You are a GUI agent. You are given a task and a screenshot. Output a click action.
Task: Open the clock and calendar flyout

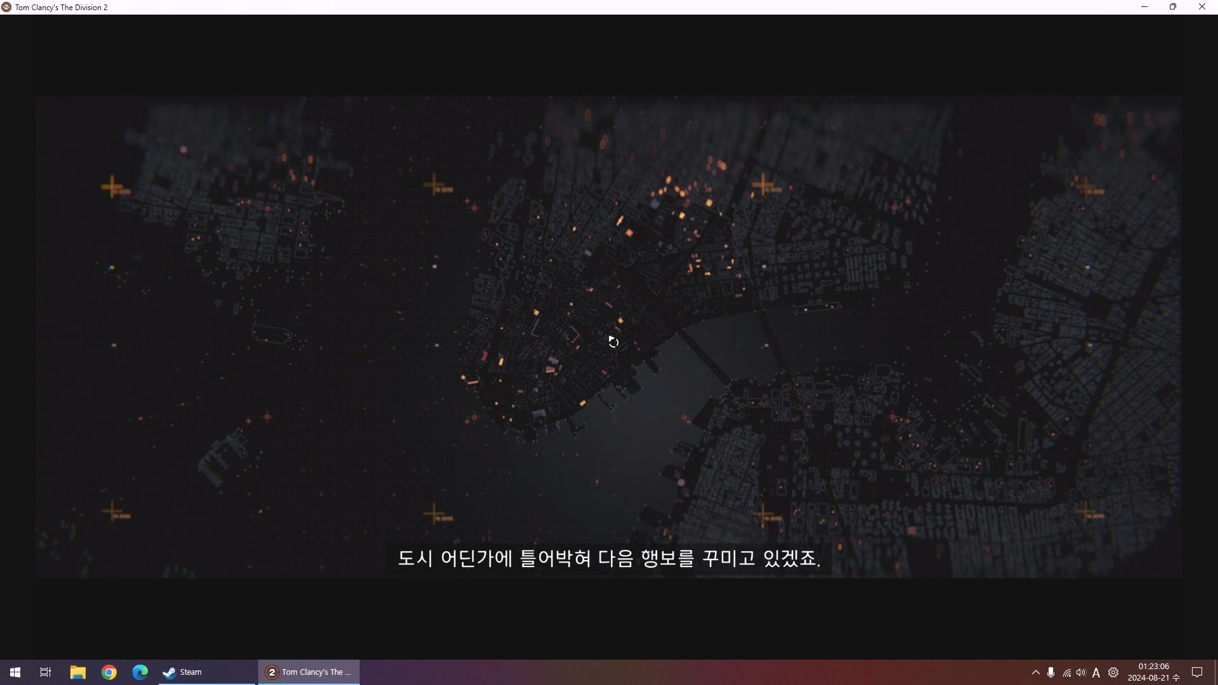pyautogui.click(x=1153, y=672)
